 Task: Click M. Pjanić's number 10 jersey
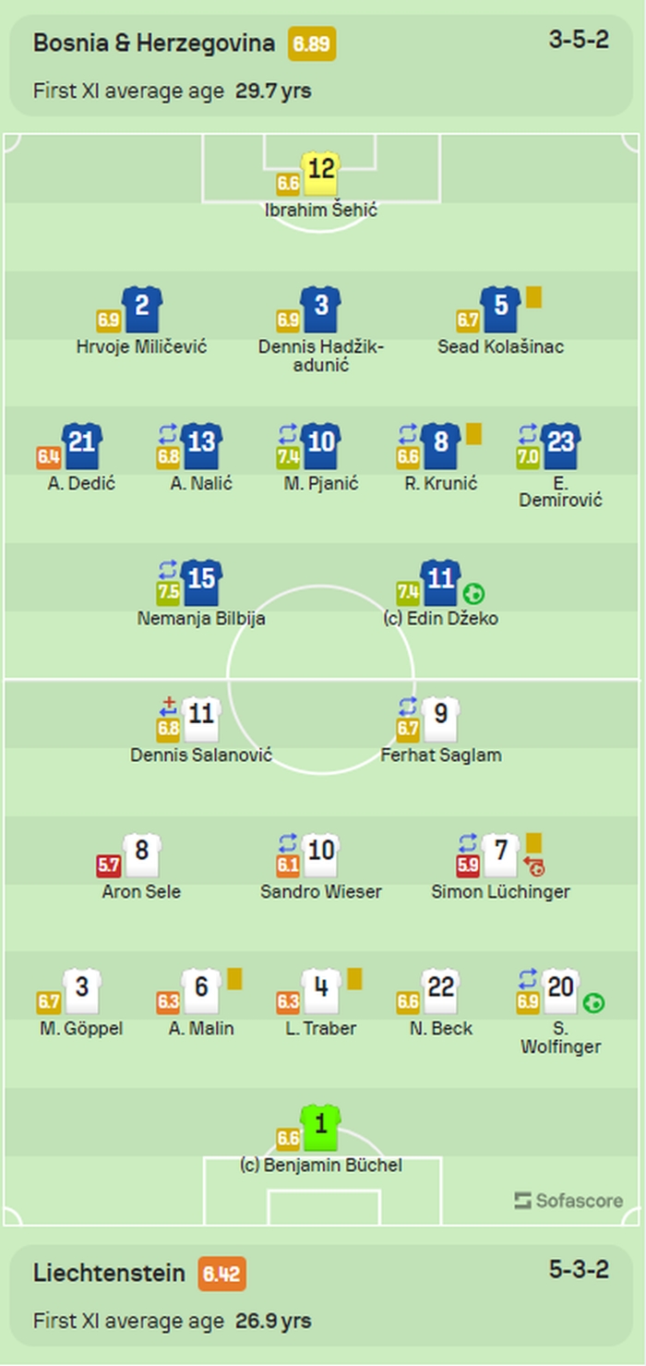(x=320, y=444)
